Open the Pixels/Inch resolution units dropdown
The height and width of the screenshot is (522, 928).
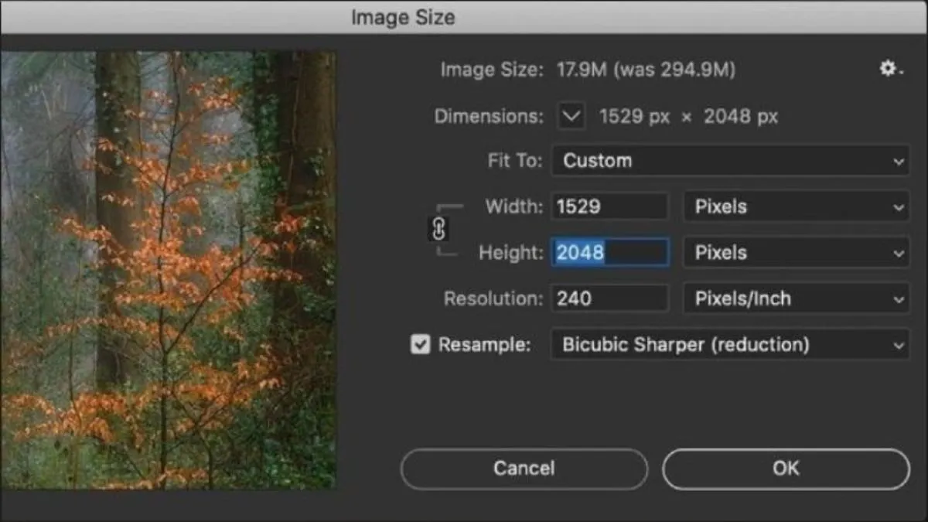tap(796, 299)
